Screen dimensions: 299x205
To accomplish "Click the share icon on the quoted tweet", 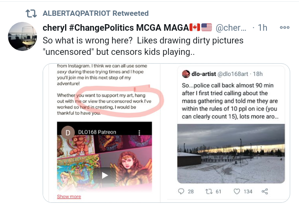I will [x=265, y=191].
